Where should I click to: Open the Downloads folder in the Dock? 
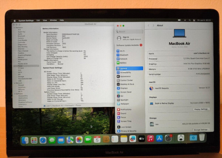click(193, 137)
